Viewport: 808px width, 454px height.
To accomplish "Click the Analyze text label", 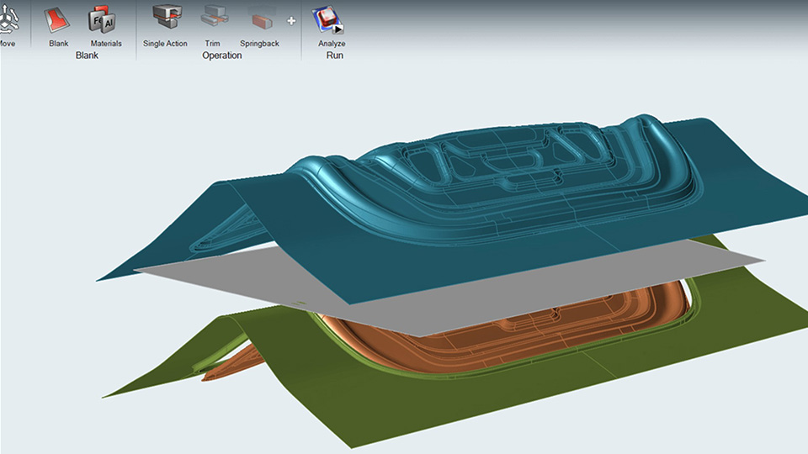I will point(332,44).
